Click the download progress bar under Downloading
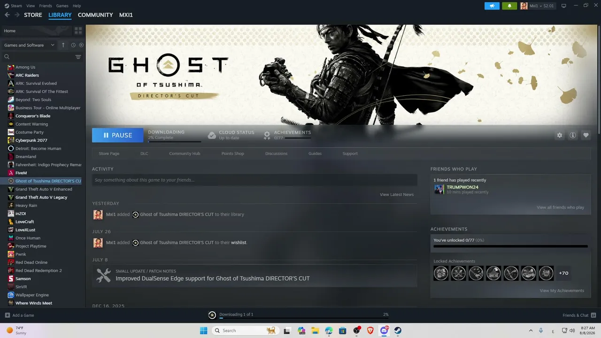This screenshot has width=601, height=338. [x=175, y=141]
